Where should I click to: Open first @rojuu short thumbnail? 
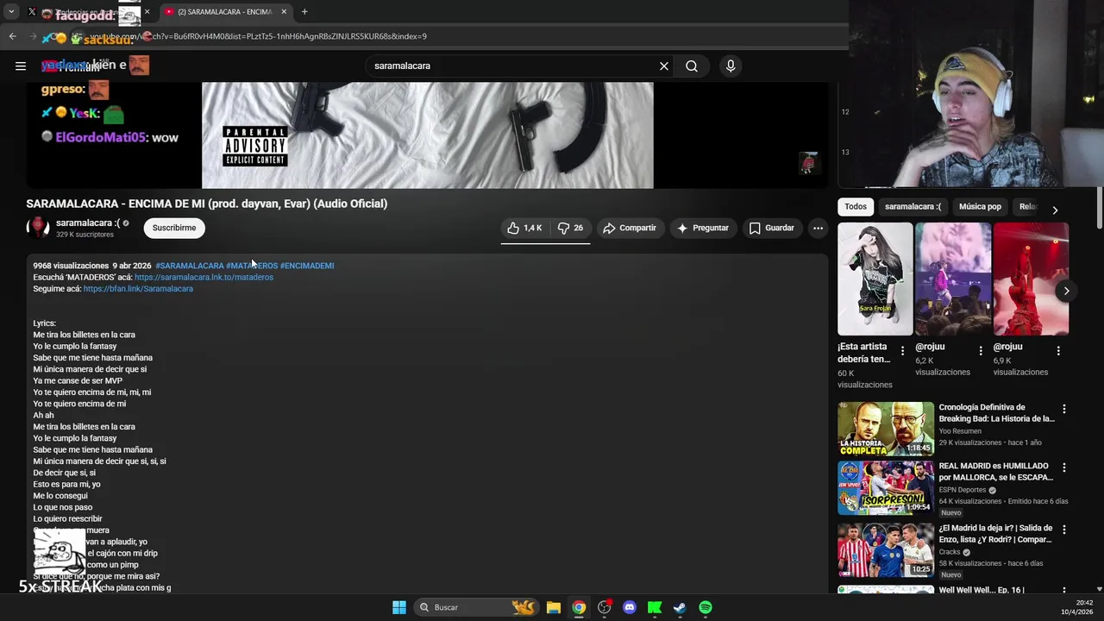point(953,279)
